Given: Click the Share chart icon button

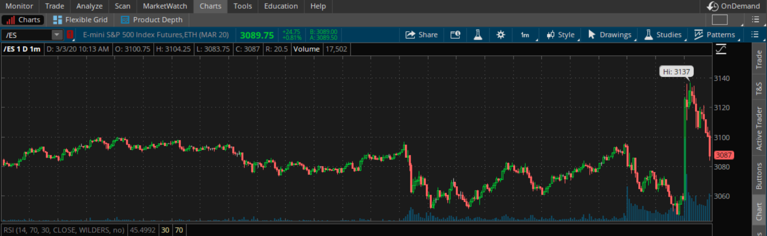Looking at the screenshot, I should coord(421,34).
